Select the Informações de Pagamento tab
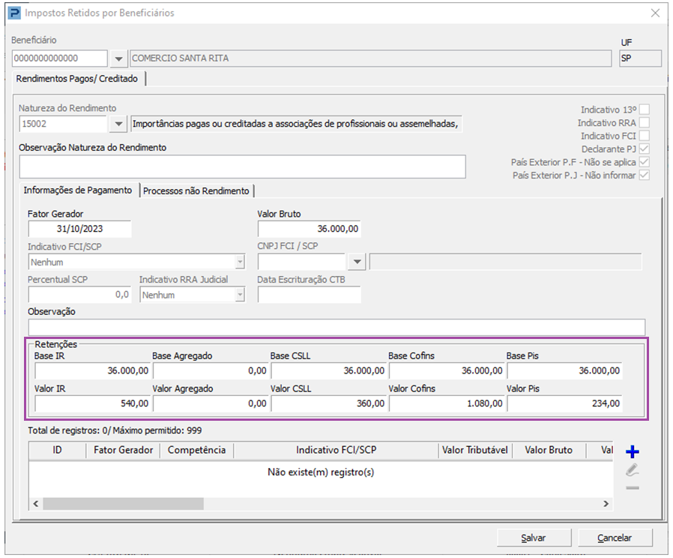Screen dimensions: 673x558 78,190
